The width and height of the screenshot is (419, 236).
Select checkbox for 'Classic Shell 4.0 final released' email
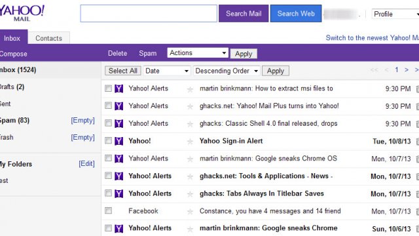[108, 123]
